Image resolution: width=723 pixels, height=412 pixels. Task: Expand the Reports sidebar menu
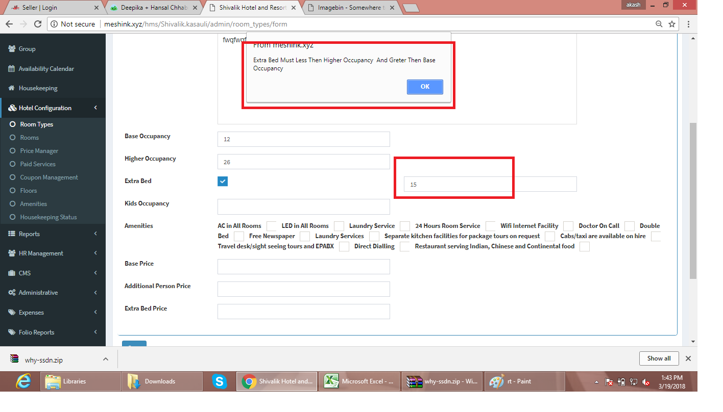coord(95,234)
